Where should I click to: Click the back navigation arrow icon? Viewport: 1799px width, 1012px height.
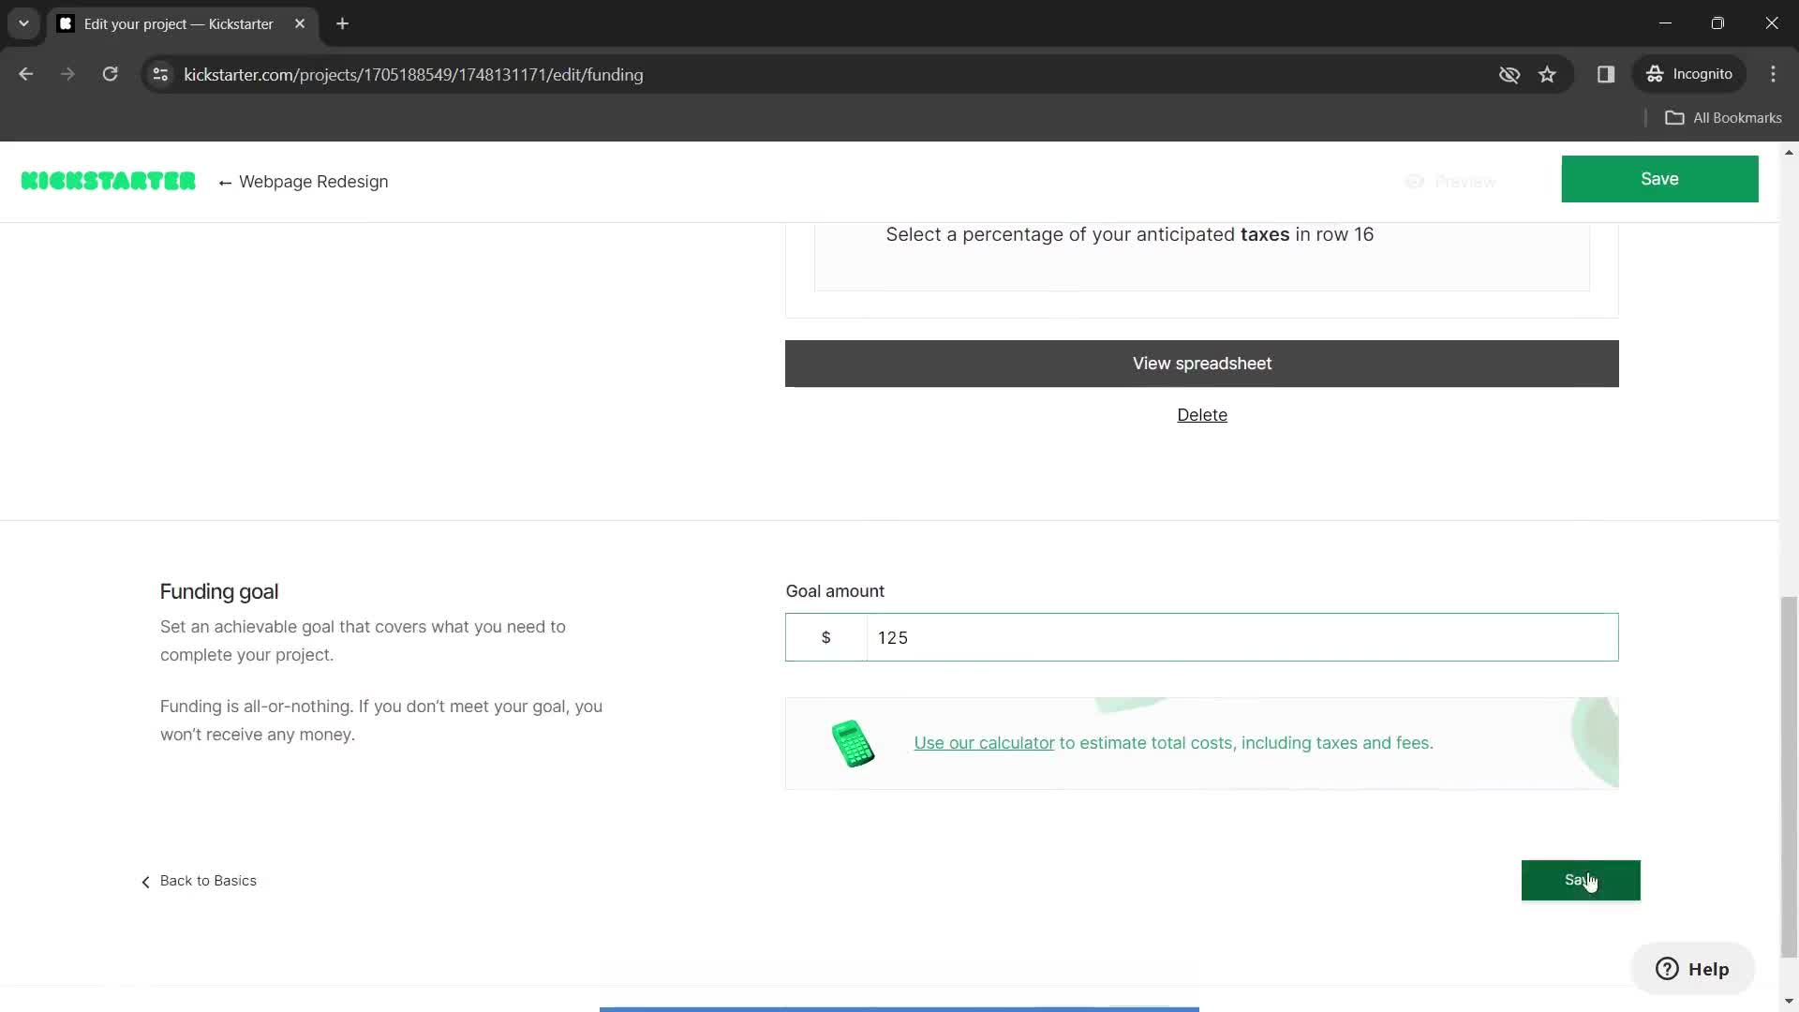24,74
